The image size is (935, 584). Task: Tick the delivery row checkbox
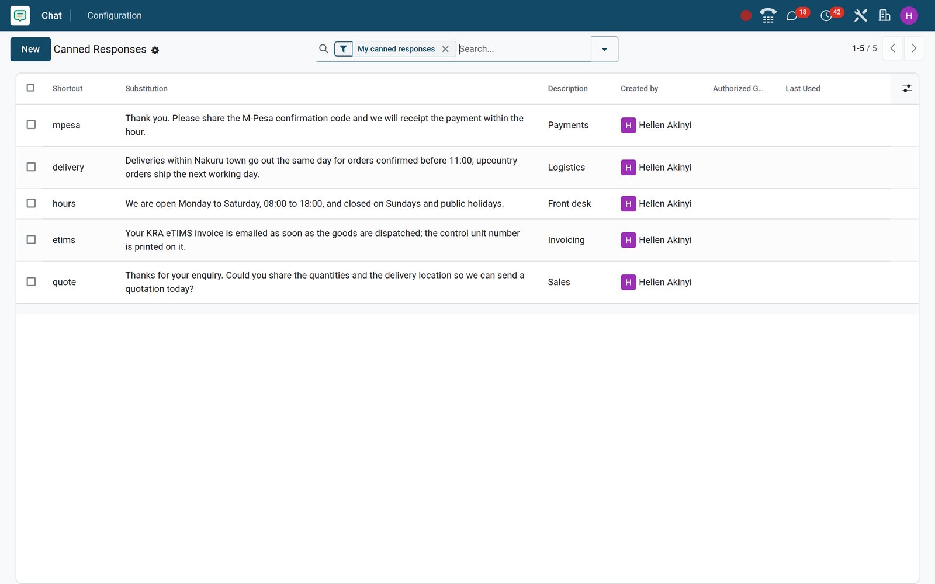click(x=31, y=167)
